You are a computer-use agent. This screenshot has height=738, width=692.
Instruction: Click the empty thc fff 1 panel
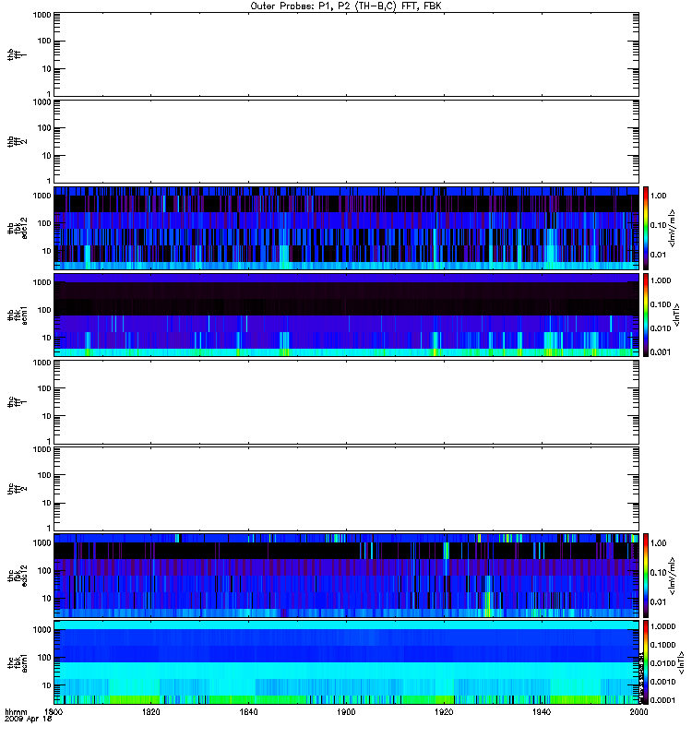click(346, 402)
